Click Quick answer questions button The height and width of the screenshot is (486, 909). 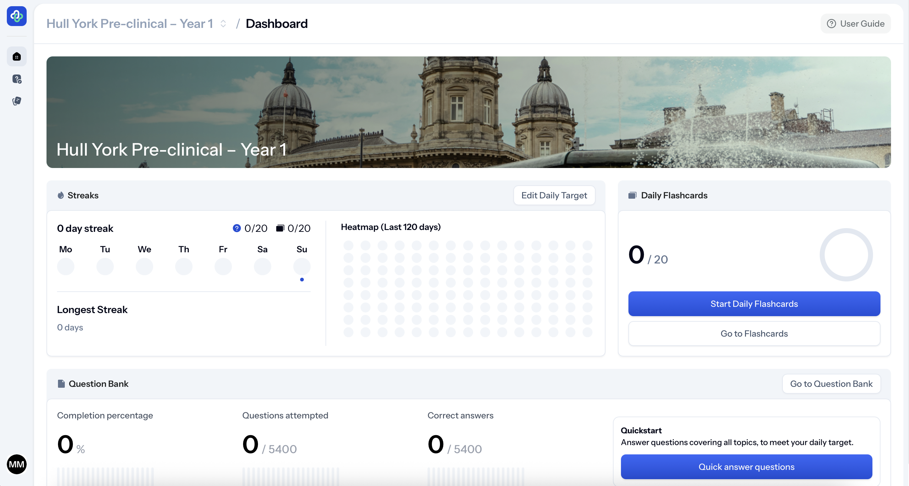[x=746, y=466]
